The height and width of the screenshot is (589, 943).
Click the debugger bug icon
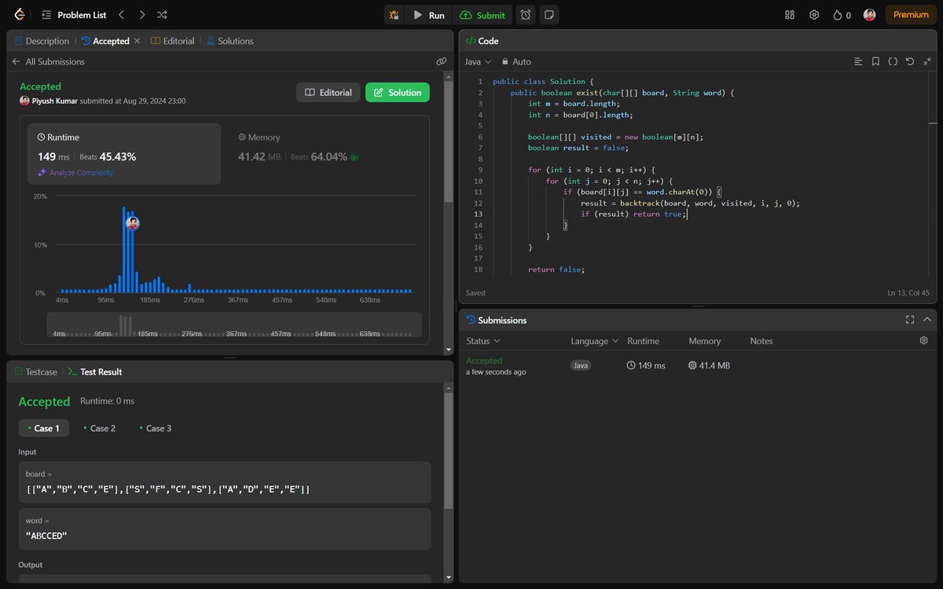click(394, 15)
